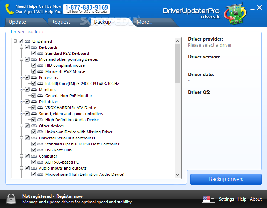This screenshot has height=208, width=267.
Task: Click the device icon next to Undefined
Action: 27,41
